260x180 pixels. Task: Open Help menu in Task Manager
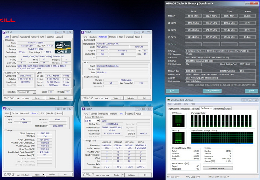tap(193, 104)
